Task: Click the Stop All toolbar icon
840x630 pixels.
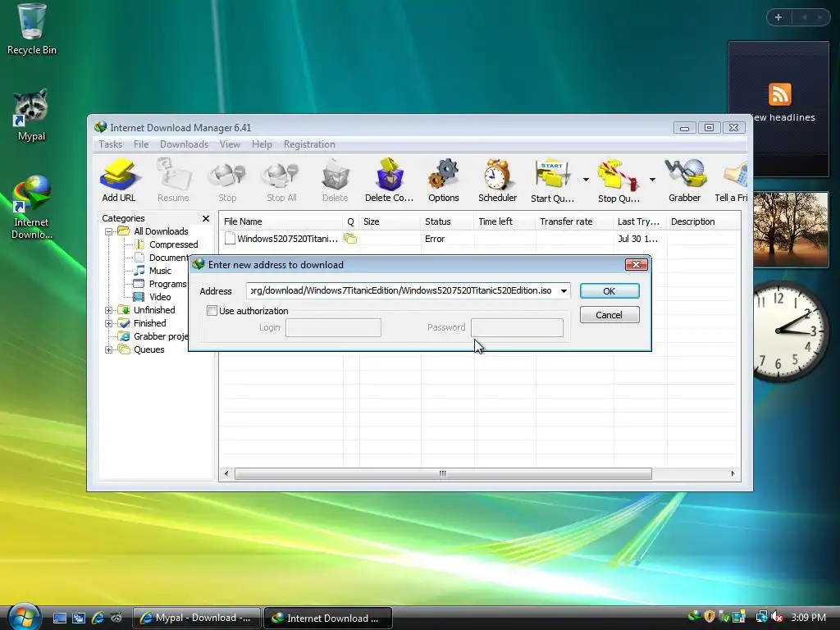Action: 281,180
